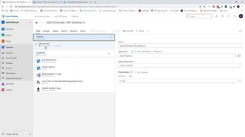The image size is (245, 137).
Task: Open Releases in the sidebar
Action: click(9, 63)
